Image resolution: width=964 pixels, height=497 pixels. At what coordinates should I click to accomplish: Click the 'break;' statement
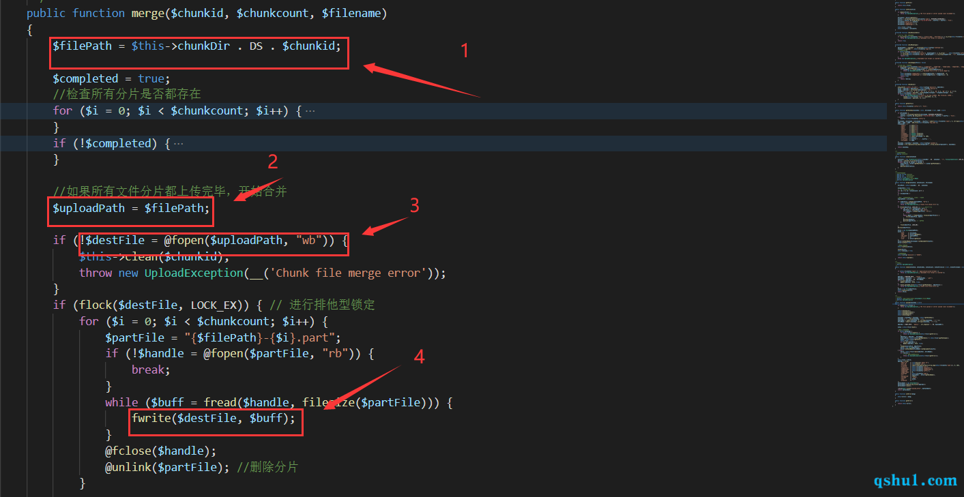click(x=151, y=370)
